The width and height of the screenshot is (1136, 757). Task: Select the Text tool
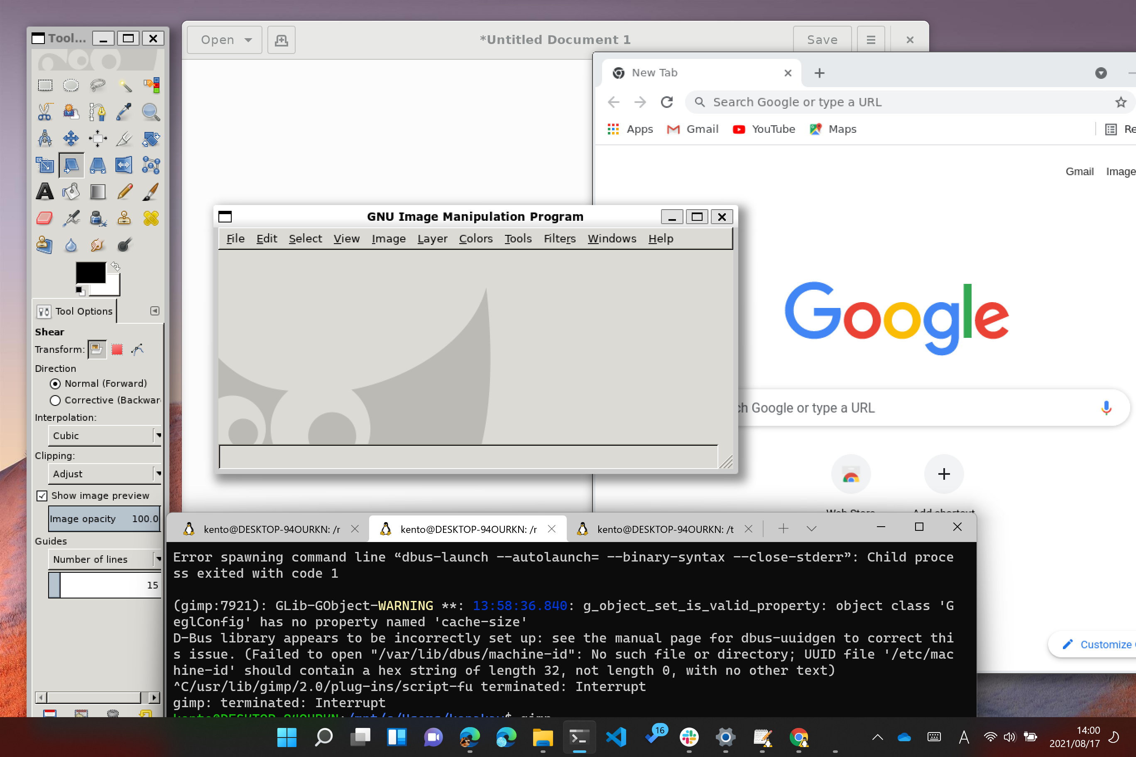pos(45,192)
